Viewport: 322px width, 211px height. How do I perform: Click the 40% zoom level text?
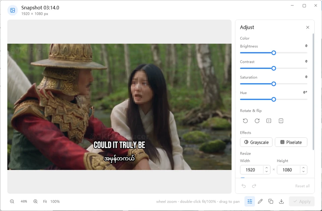tap(24, 202)
